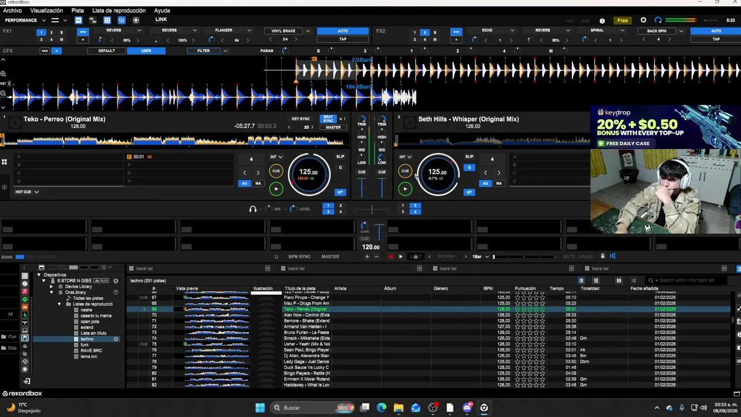
Task: Click the LINK button
Action: click(161, 20)
